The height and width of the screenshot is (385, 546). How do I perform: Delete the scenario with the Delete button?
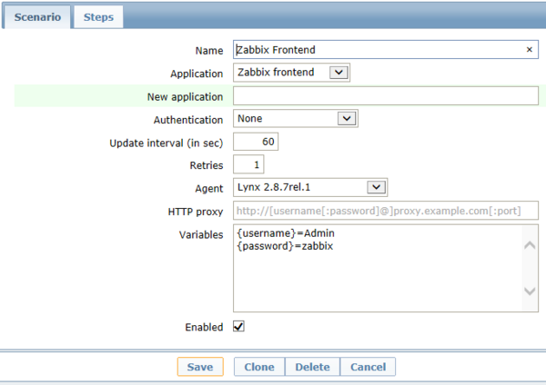pyautogui.click(x=312, y=367)
